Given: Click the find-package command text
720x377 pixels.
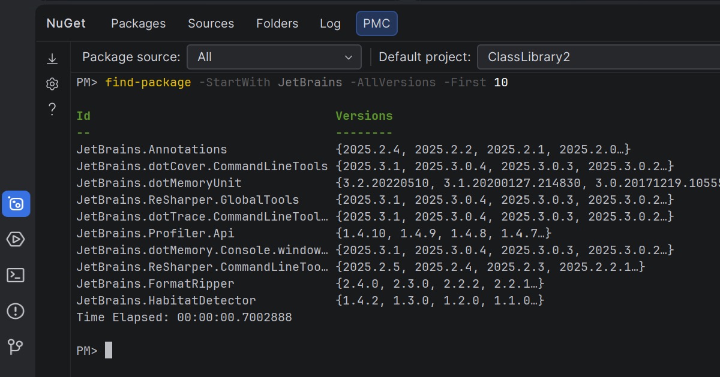Looking at the screenshot, I should point(148,82).
